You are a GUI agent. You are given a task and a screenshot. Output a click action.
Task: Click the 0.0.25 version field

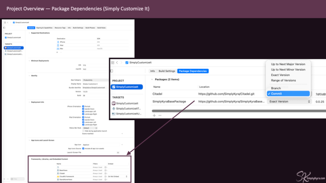click(x=320, y=102)
